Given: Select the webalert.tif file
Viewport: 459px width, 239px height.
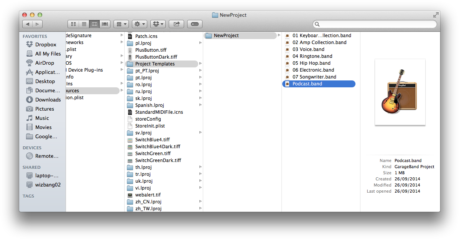Looking at the screenshot, I should [x=144, y=195].
